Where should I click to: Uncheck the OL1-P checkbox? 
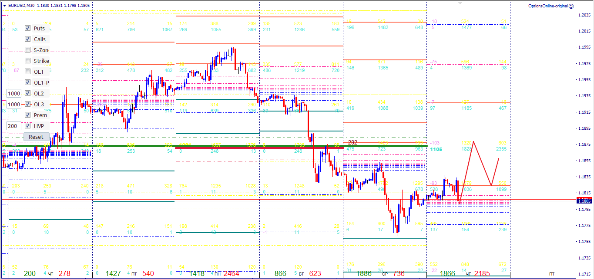coord(28,82)
